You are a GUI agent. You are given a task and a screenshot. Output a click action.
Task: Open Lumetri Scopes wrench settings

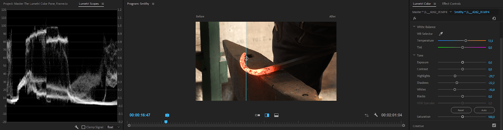click(x=76, y=127)
